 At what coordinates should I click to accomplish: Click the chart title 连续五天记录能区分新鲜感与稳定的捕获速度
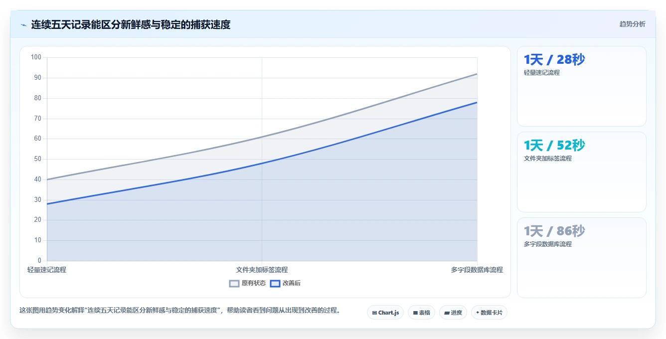click(131, 24)
